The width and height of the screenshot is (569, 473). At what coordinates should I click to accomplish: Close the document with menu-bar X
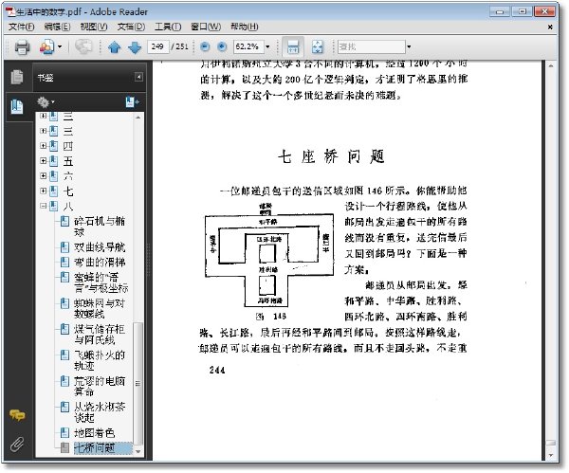coord(550,27)
